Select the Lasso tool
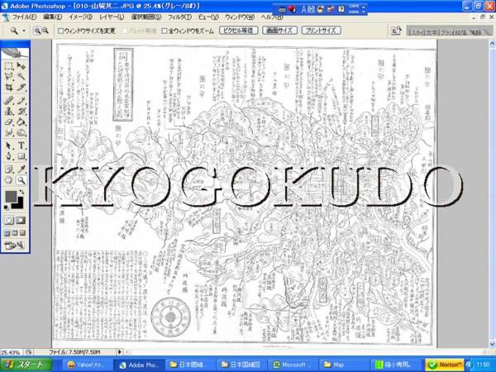Screen dimensions: 496x372 click(9, 76)
